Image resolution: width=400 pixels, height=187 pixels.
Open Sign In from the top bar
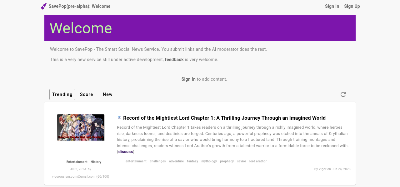[x=332, y=6]
